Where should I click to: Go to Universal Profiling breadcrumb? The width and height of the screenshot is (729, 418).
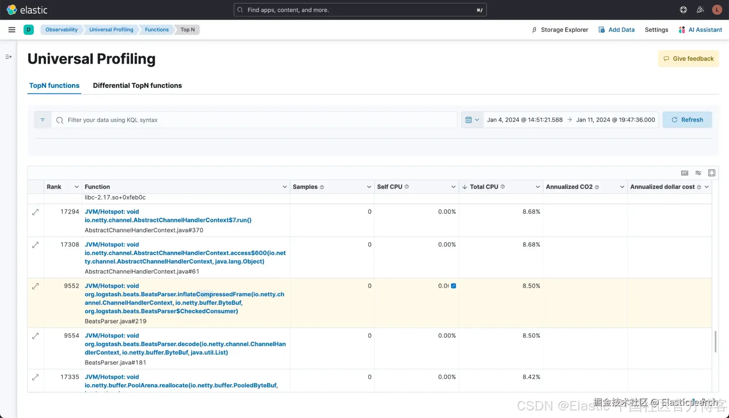111,30
